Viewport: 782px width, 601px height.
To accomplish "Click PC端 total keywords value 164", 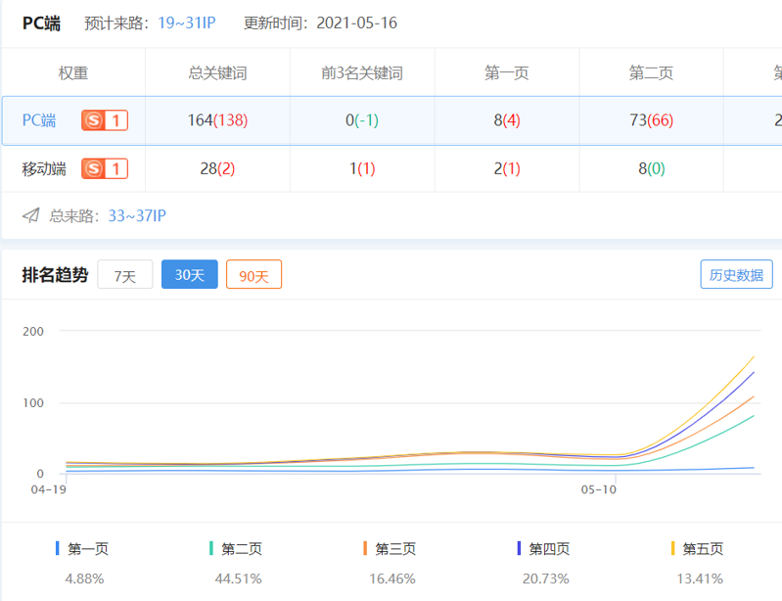I will [x=199, y=120].
